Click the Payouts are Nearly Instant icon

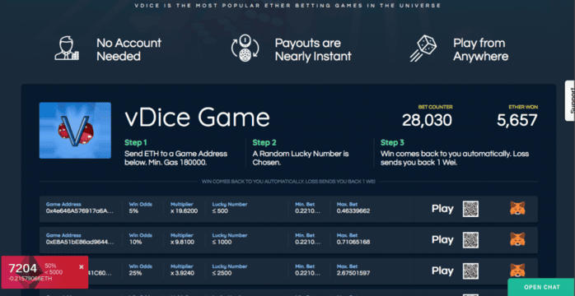pyautogui.click(x=245, y=48)
